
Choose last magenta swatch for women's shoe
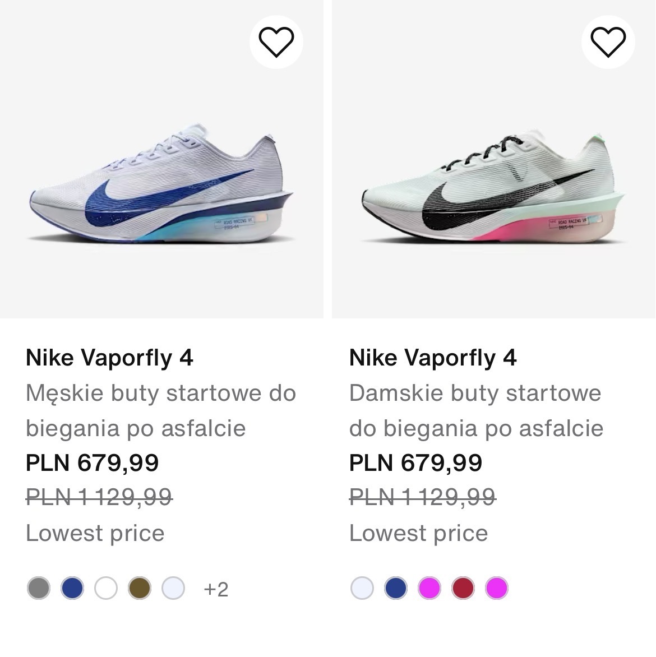click(496, 589)
